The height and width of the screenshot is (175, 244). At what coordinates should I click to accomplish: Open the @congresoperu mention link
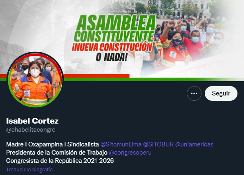click(130, 153)
